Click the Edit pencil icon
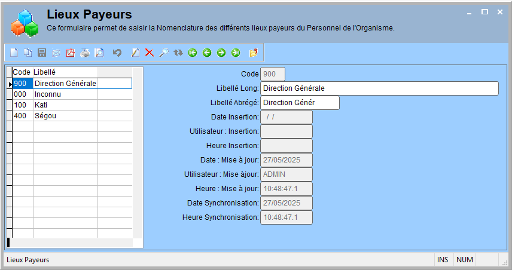This screenshot has width=512, height=270. click(x=135, y=53)
